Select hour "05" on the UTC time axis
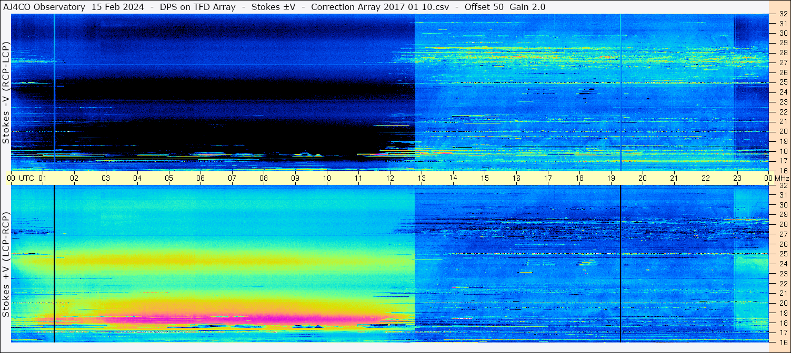This screenshot has width=791, height=353. (169, 178)
